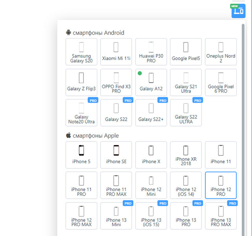Select the highlighted iPhone 12 PRO device
Screen dimensions: 252x236
point(221,185)
